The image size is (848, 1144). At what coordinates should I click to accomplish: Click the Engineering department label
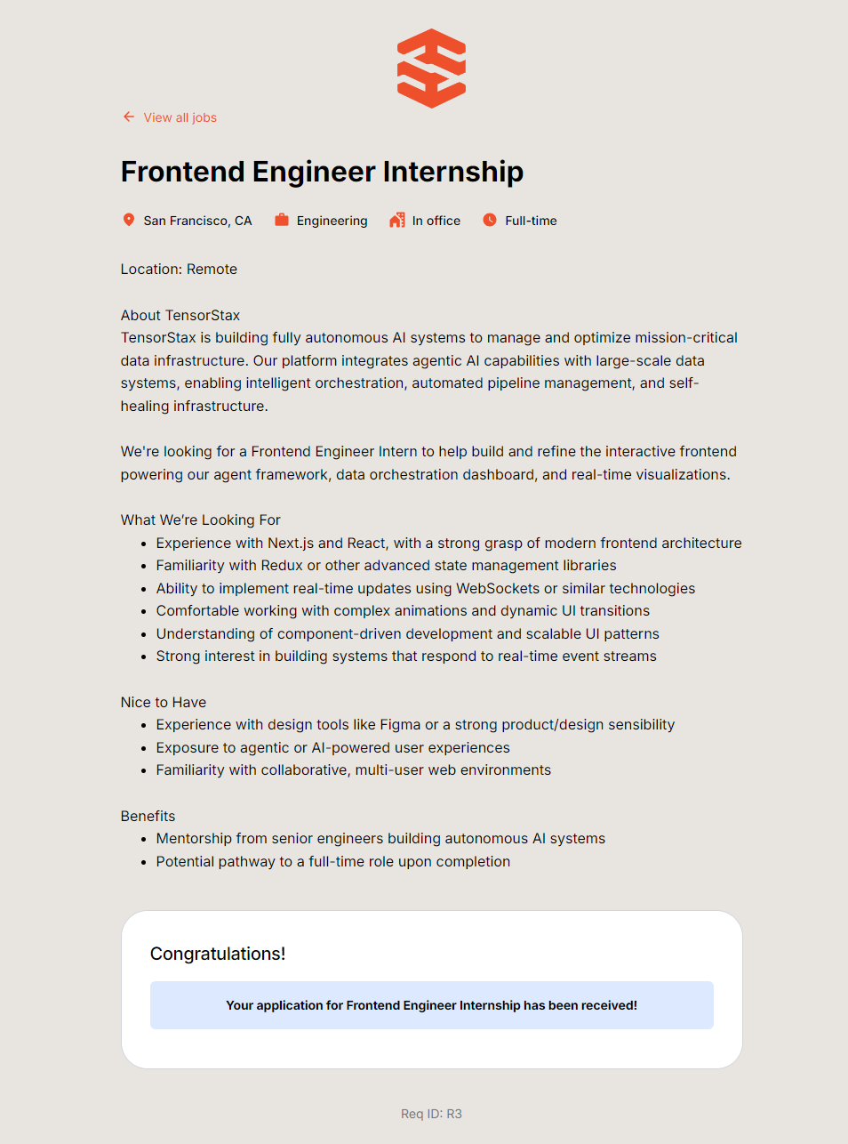(x=332, y=221)
